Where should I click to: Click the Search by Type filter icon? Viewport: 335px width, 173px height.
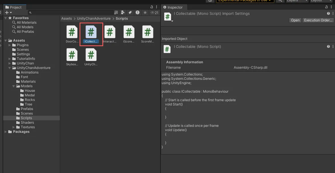pos(123,13)
